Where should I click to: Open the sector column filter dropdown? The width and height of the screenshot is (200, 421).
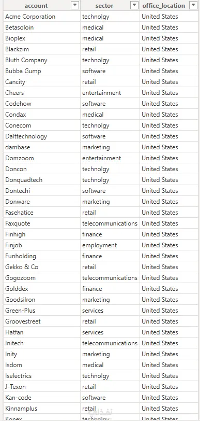(x=134, y=5)
